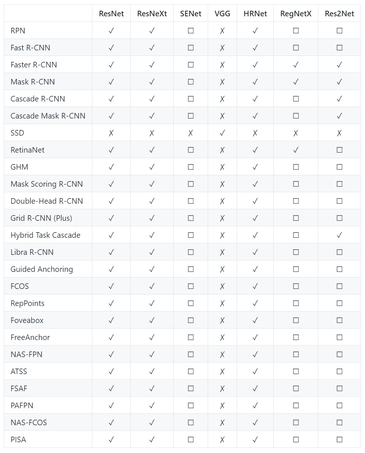Click the ResNet checkmark in RPN row
This screenshot has width=365, height=453.
[111, 31]
